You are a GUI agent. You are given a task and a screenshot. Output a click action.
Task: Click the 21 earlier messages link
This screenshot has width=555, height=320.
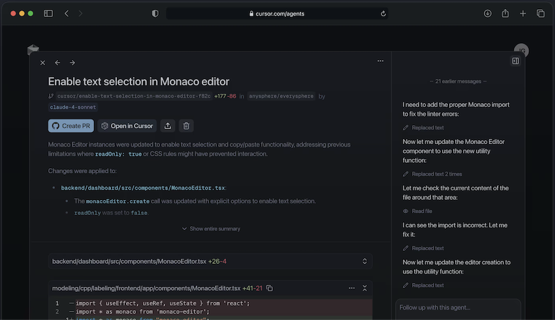coord(458,81)
